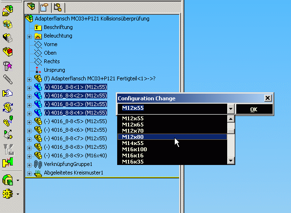
Task: Select the Vorne plane
Action: (x=50, y=44)
